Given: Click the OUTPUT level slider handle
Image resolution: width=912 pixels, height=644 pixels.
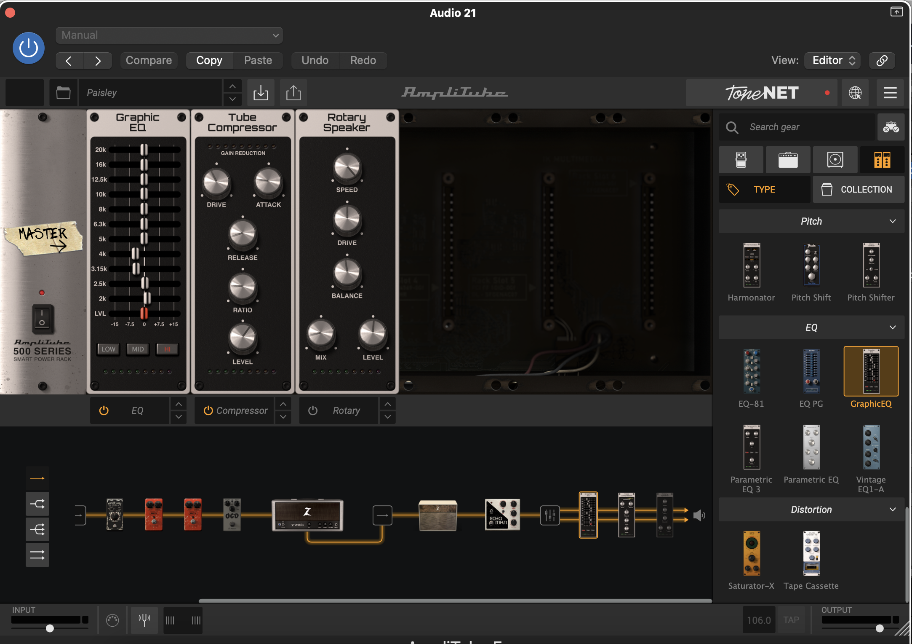Looking at the screenshot, I should pos(879,628).
